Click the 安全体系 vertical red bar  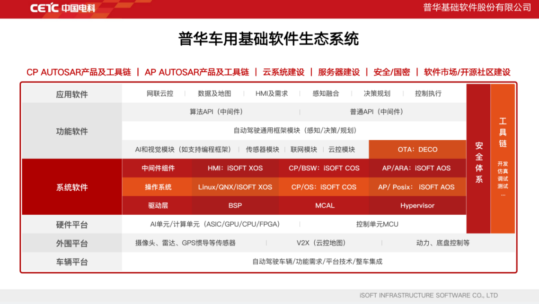pos(478,159)
